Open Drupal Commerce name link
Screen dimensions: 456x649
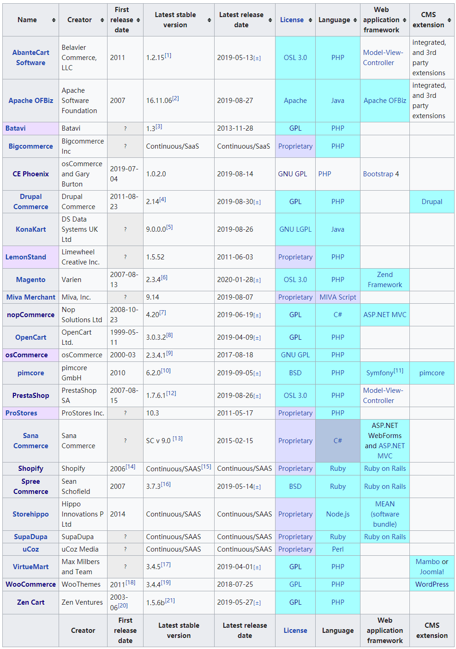(31, 202)
